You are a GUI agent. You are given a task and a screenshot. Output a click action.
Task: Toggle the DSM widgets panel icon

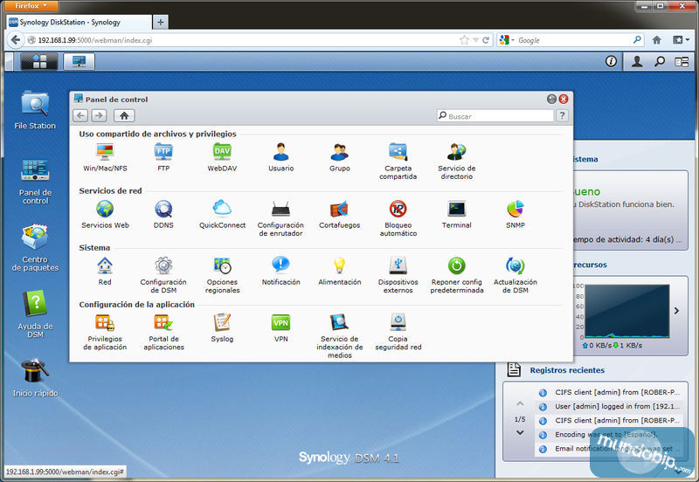pos(682,61)
